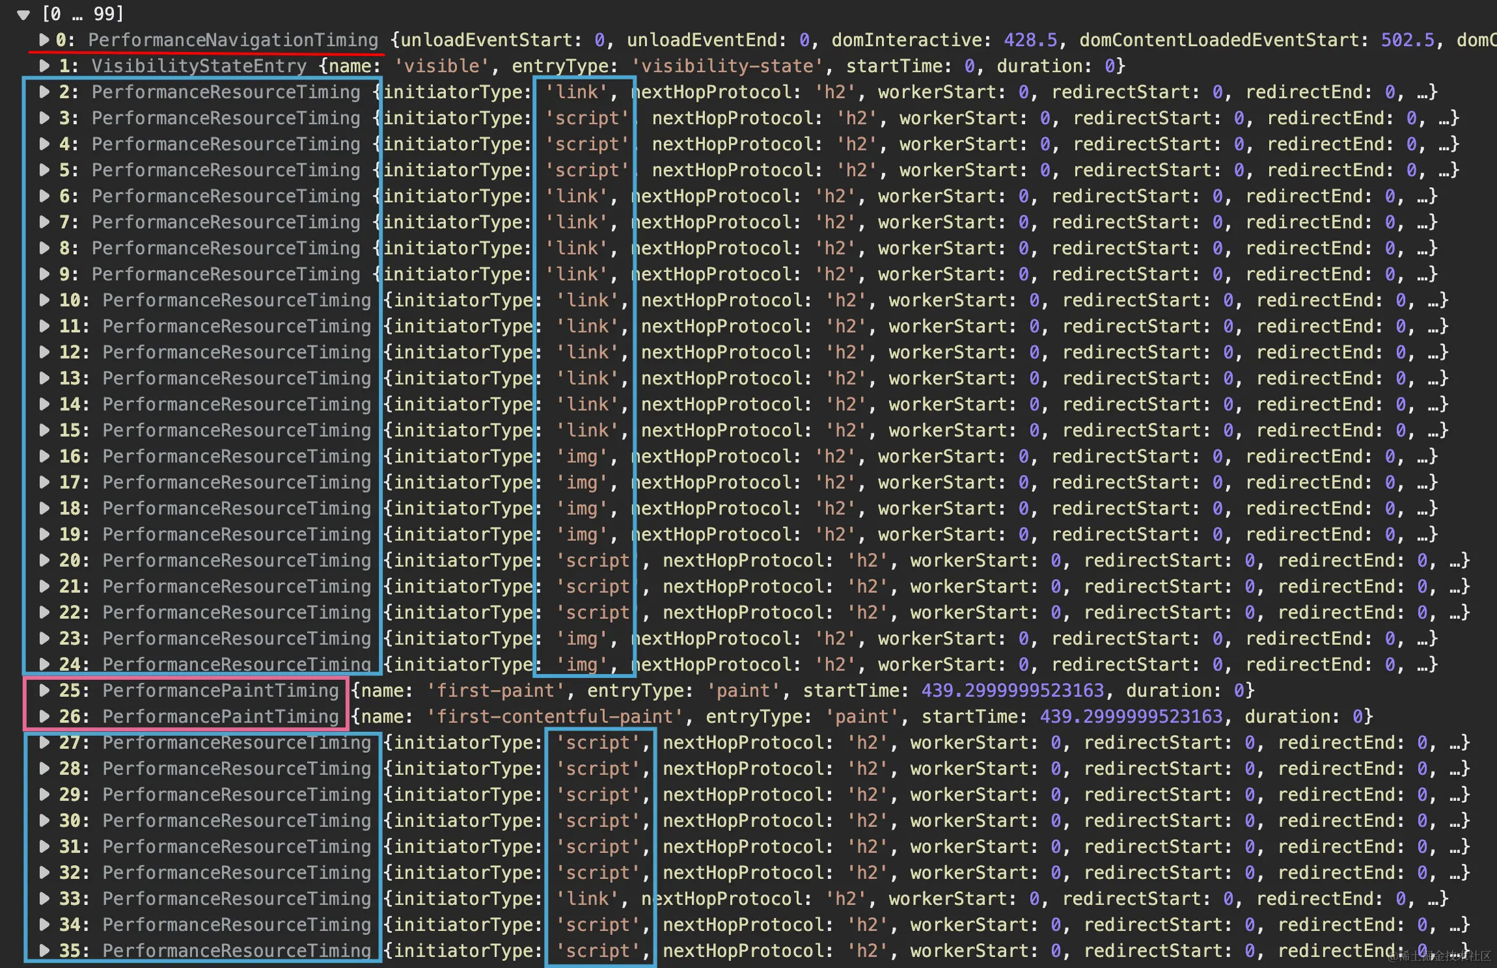Image resolution: width=1497 pixels, height=968 pixels.
Task: Expand entry 0 PerformanceNavigationTiming arrow
Action: [x=44, y=40]
